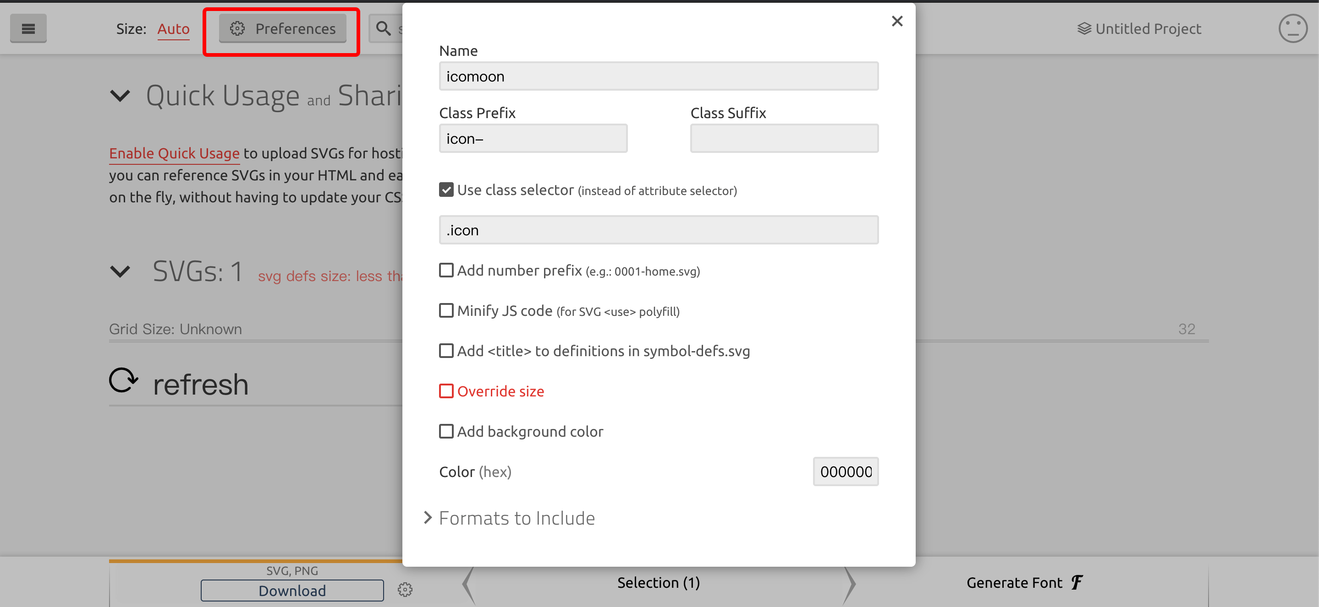Close the preferences dialog

pyautogui.click(x=896, y=21)
